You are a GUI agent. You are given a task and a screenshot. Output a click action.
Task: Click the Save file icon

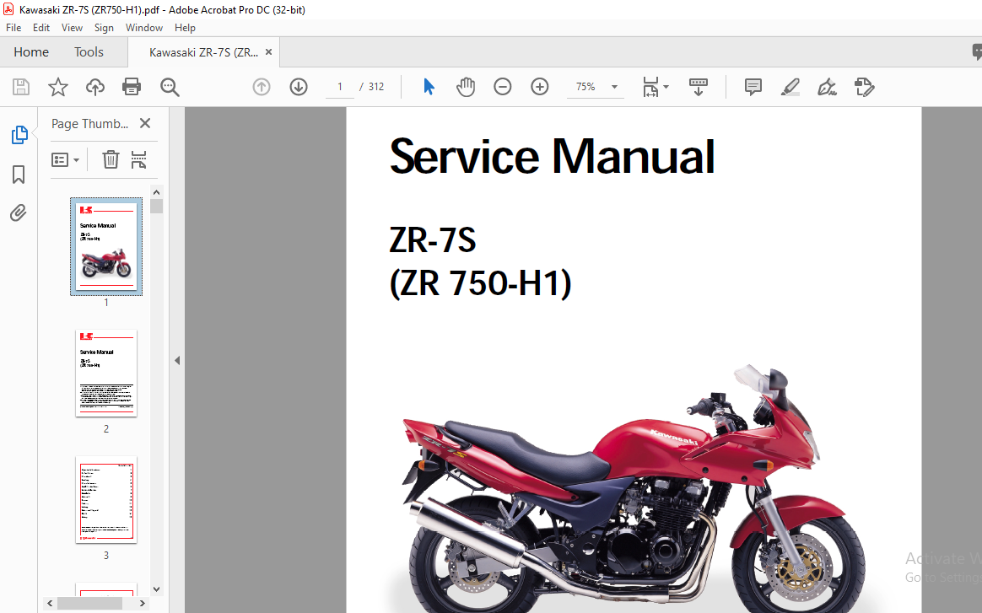tap(20, 86)
